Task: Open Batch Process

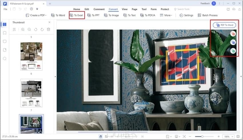Action: tap(208, 15)
